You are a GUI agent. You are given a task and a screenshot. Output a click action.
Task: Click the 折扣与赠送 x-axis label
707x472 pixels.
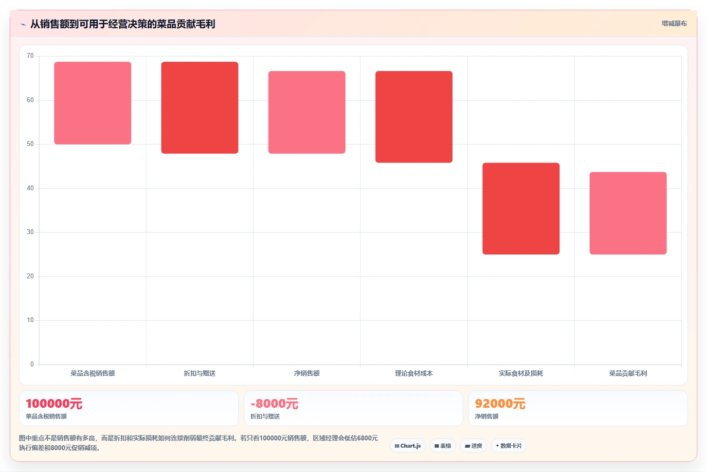[199, 373]
